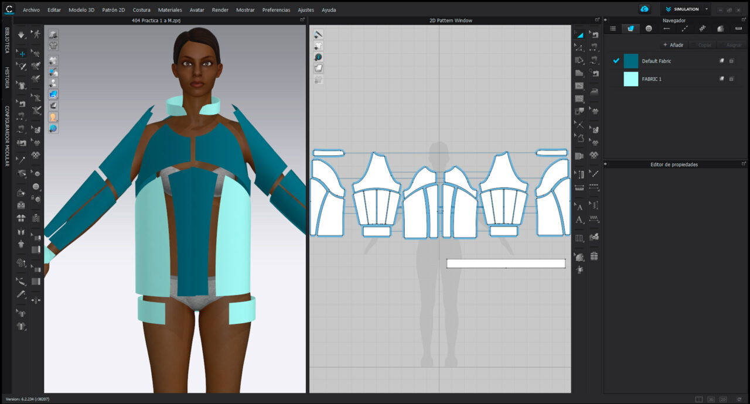This screenshot has width=750, height=404.
Task: Toggle the blue garment display icon next to 3D viewport
Action: tap(53, 93)
